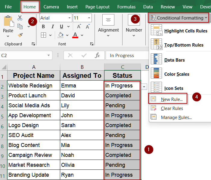
Task: Decrease font size button
Action: (x=88, y=26)
